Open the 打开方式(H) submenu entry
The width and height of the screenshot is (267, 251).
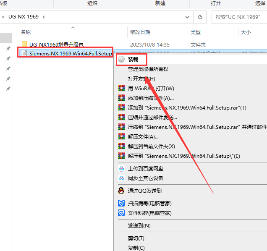click(x=141, y=79)
